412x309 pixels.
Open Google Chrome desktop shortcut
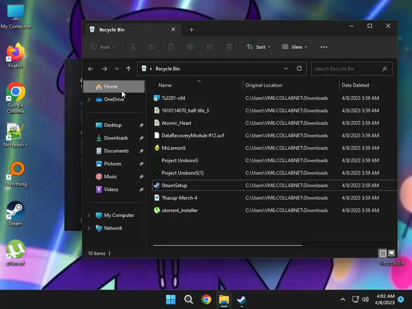point(16,98)
